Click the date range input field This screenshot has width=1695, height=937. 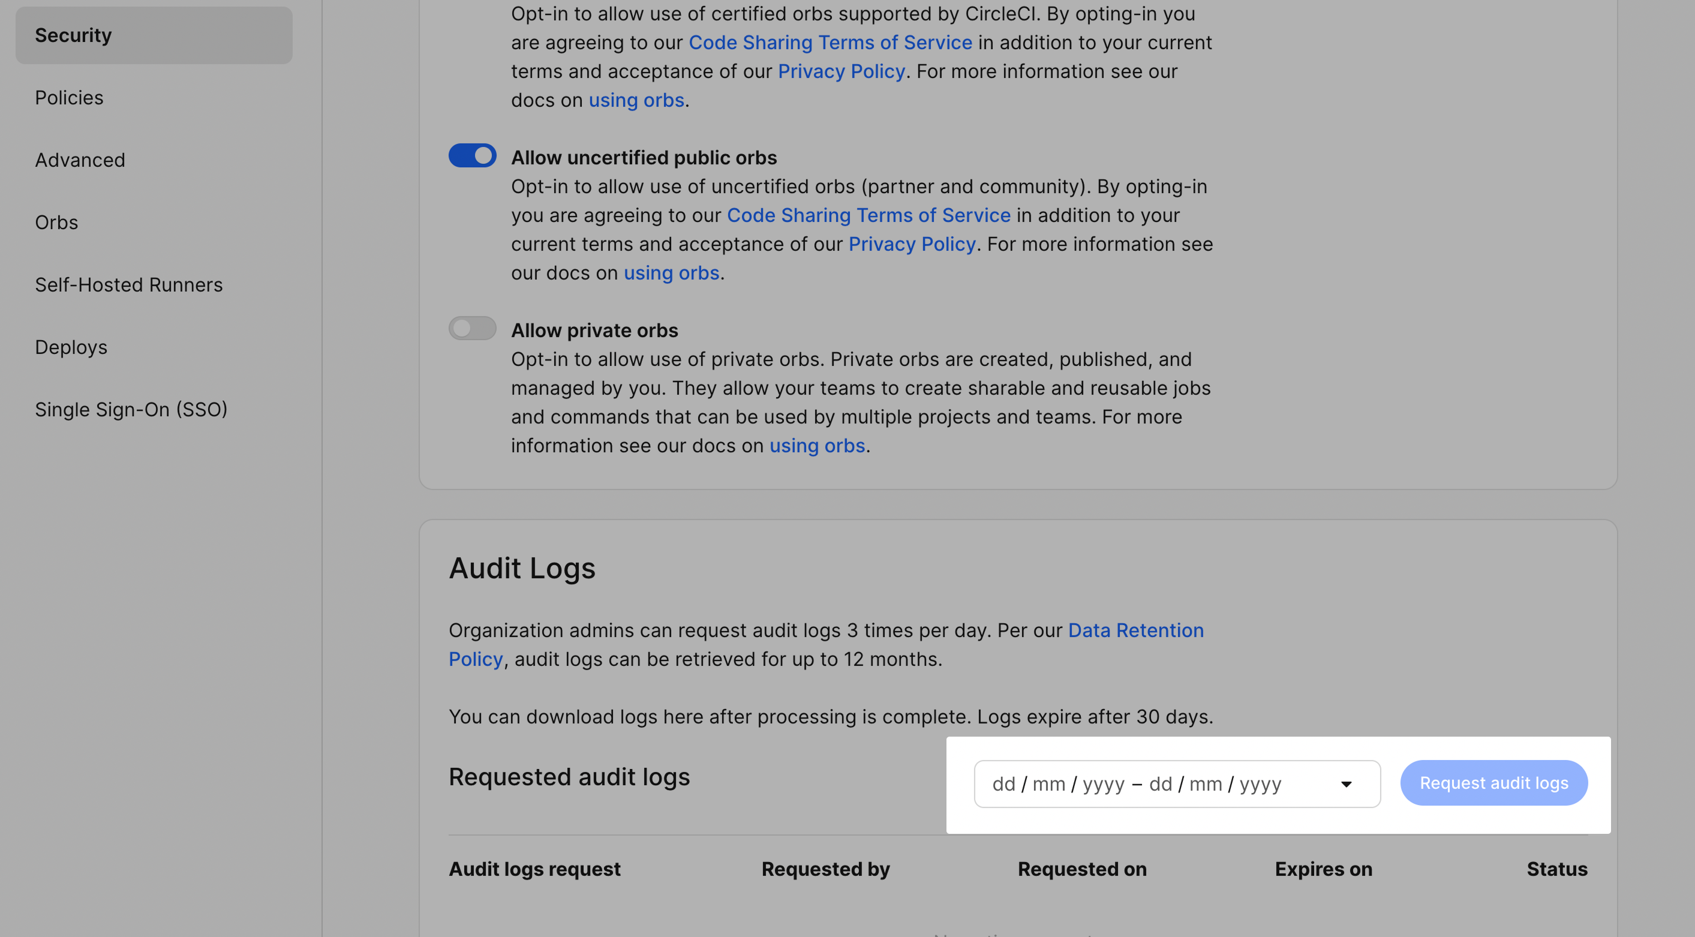1137,783
